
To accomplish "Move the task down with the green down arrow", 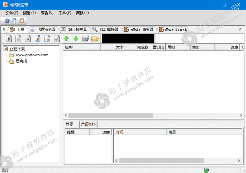I will [76, 39].
